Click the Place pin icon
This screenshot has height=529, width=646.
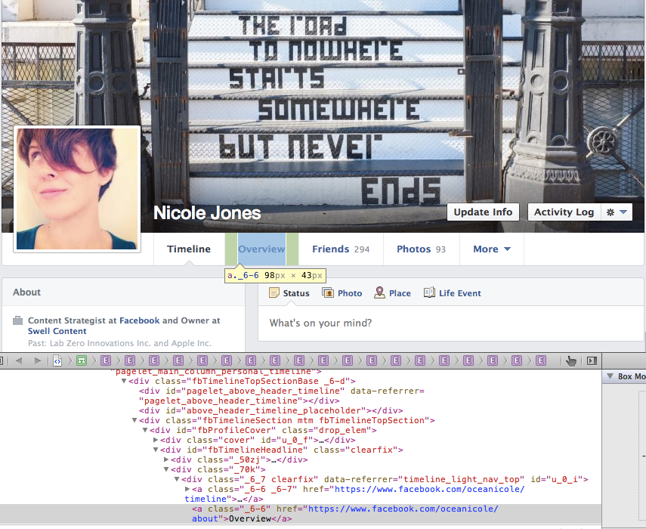tap(379, 293)
